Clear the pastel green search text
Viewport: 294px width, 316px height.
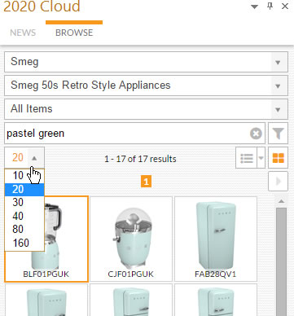(x=256, y=134)
